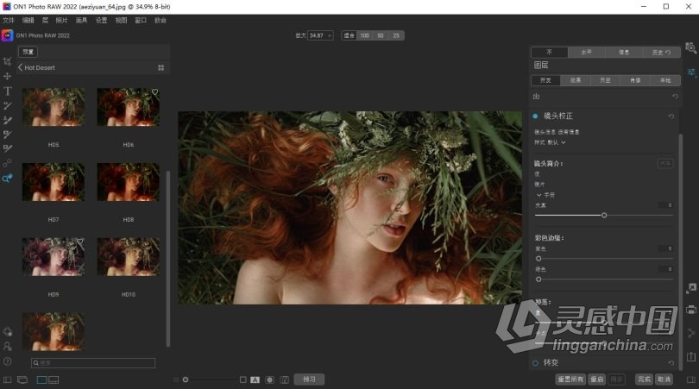This screenshot has height=389, width=699.
Task: Toggle the clipping overlay button
Action: coord(285,380)
